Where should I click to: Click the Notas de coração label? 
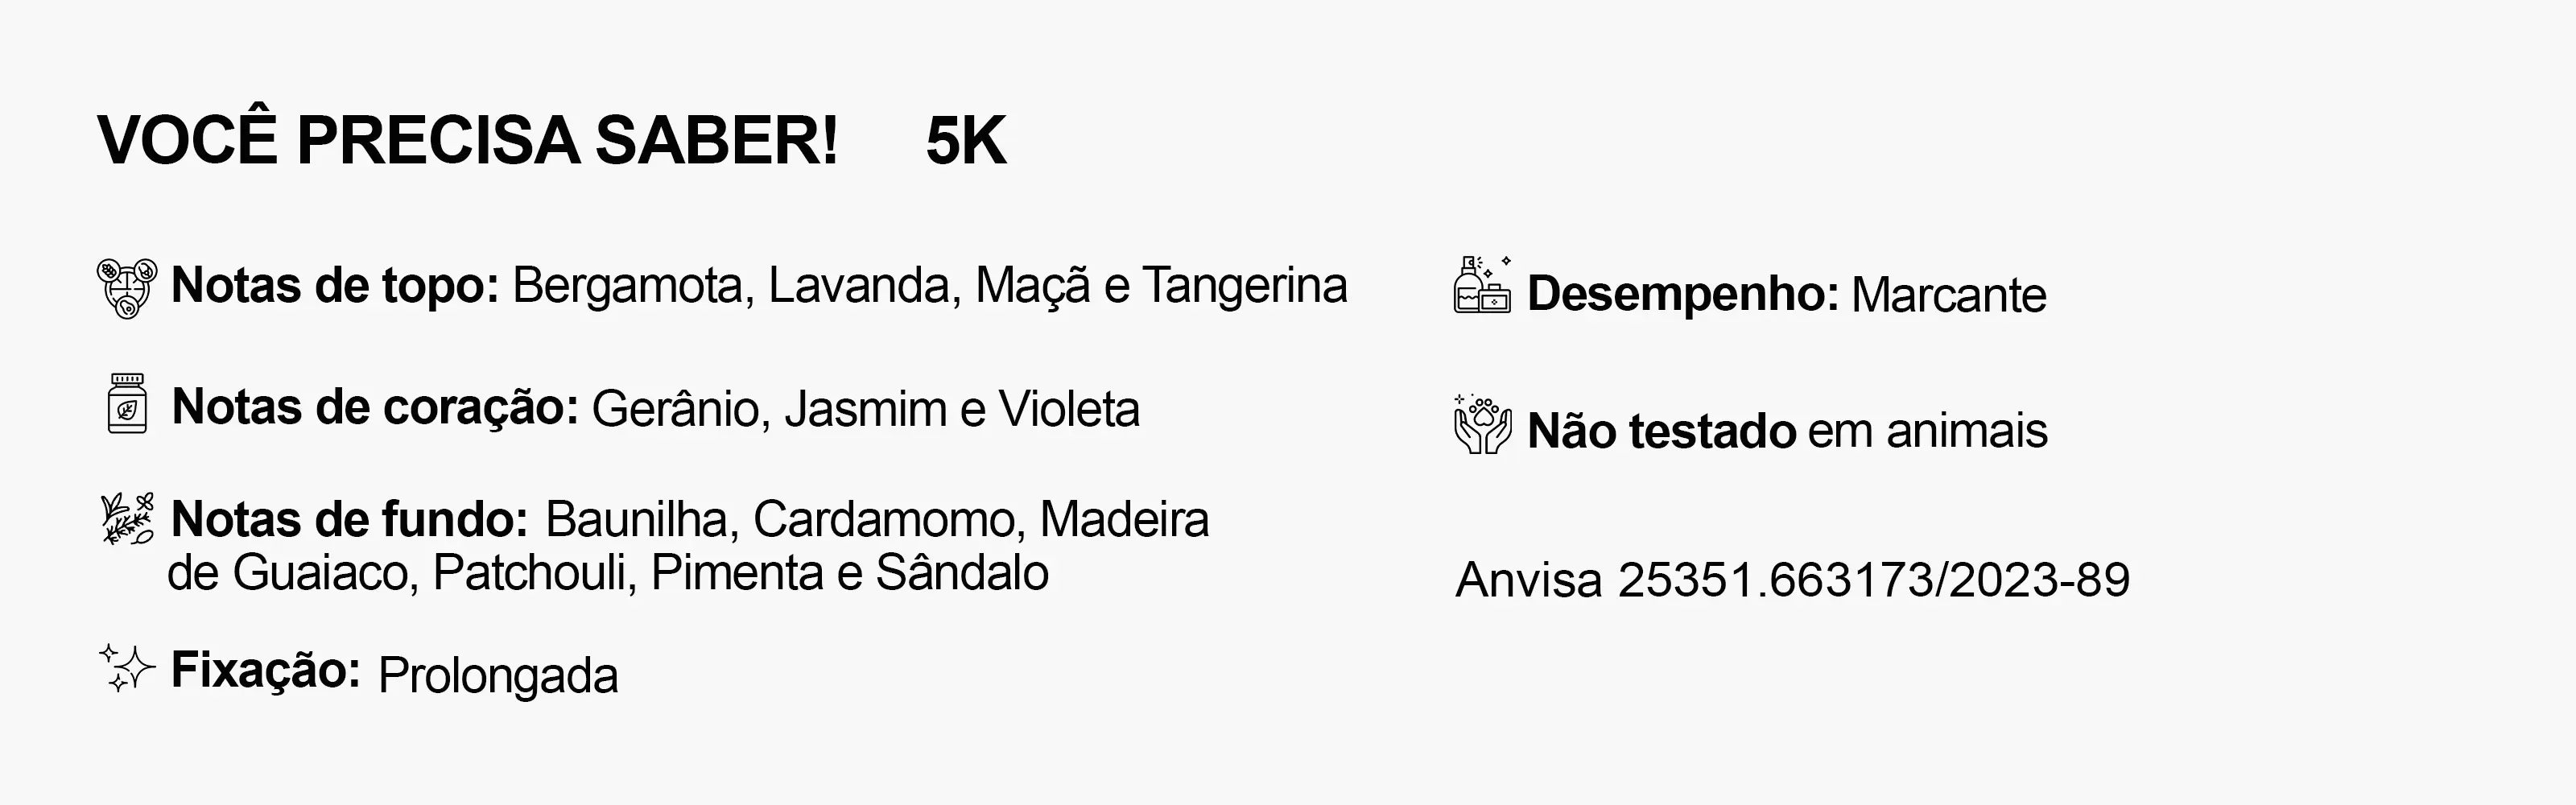pyautogui.click(x=375, y=408)
